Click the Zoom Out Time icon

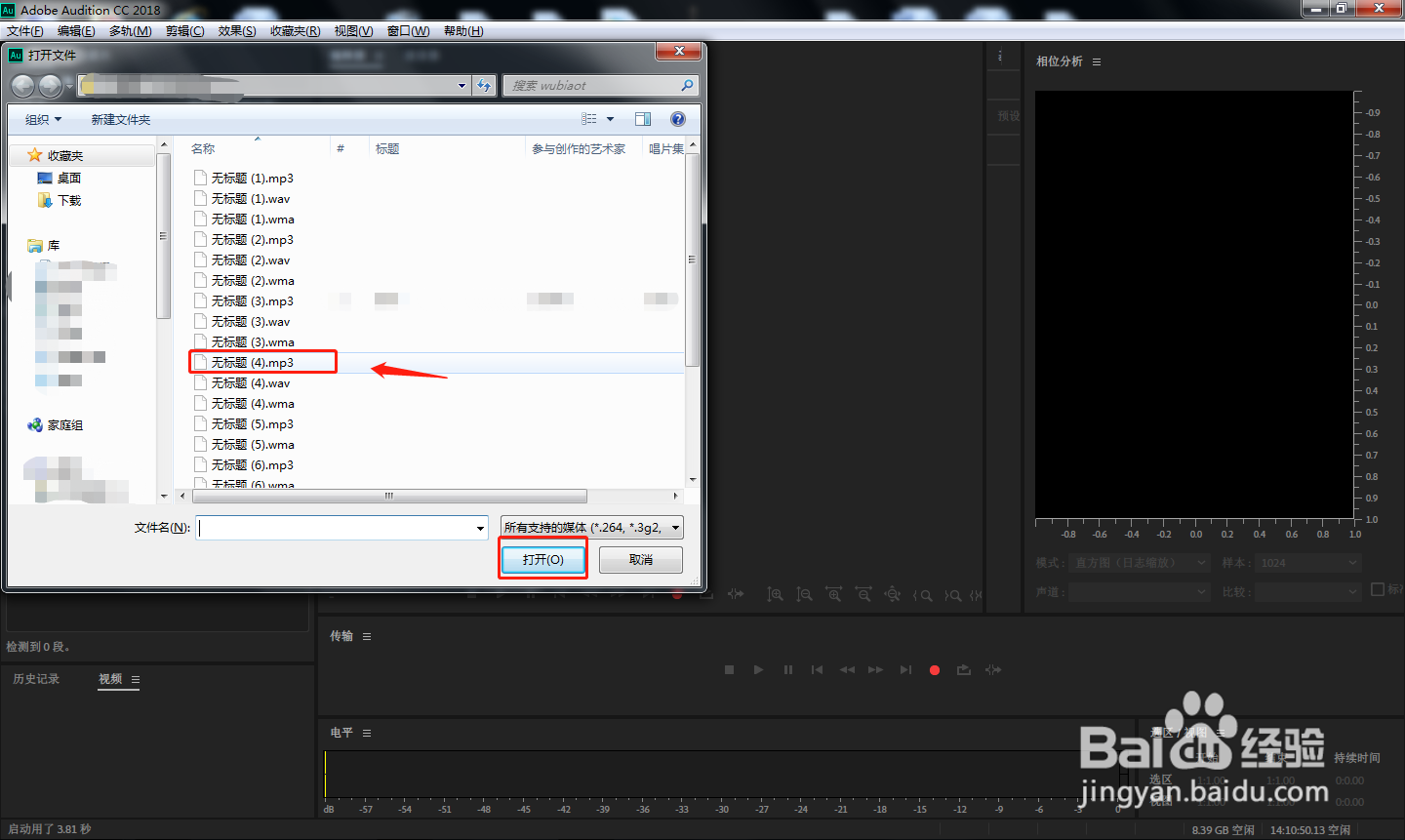point(863,594)
